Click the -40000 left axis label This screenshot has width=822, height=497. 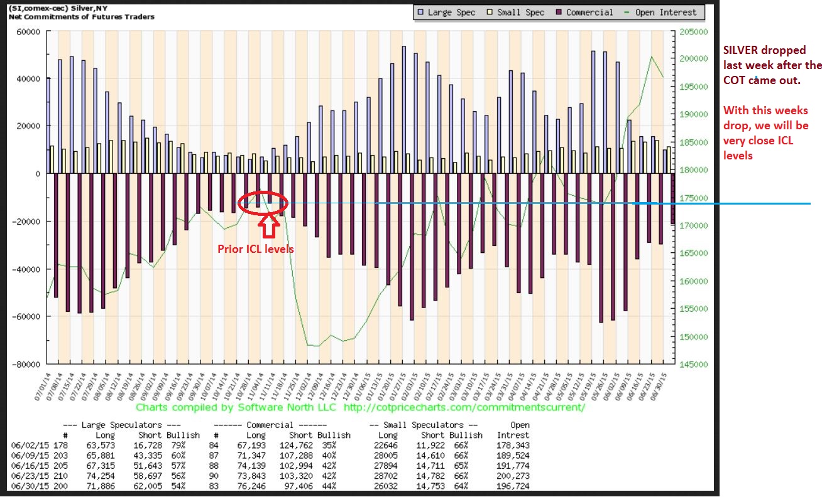coord(26,269)
